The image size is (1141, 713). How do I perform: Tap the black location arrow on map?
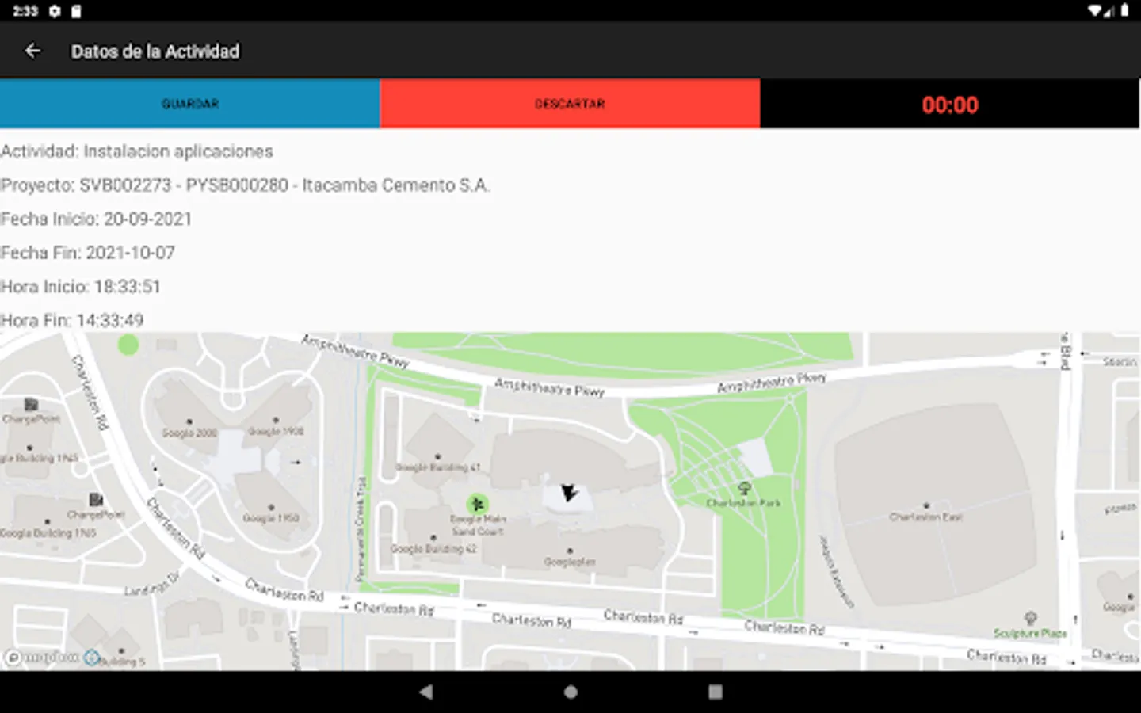569,494
